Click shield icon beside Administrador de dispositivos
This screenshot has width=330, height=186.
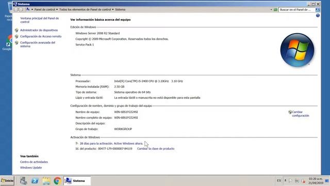point(16,30)
